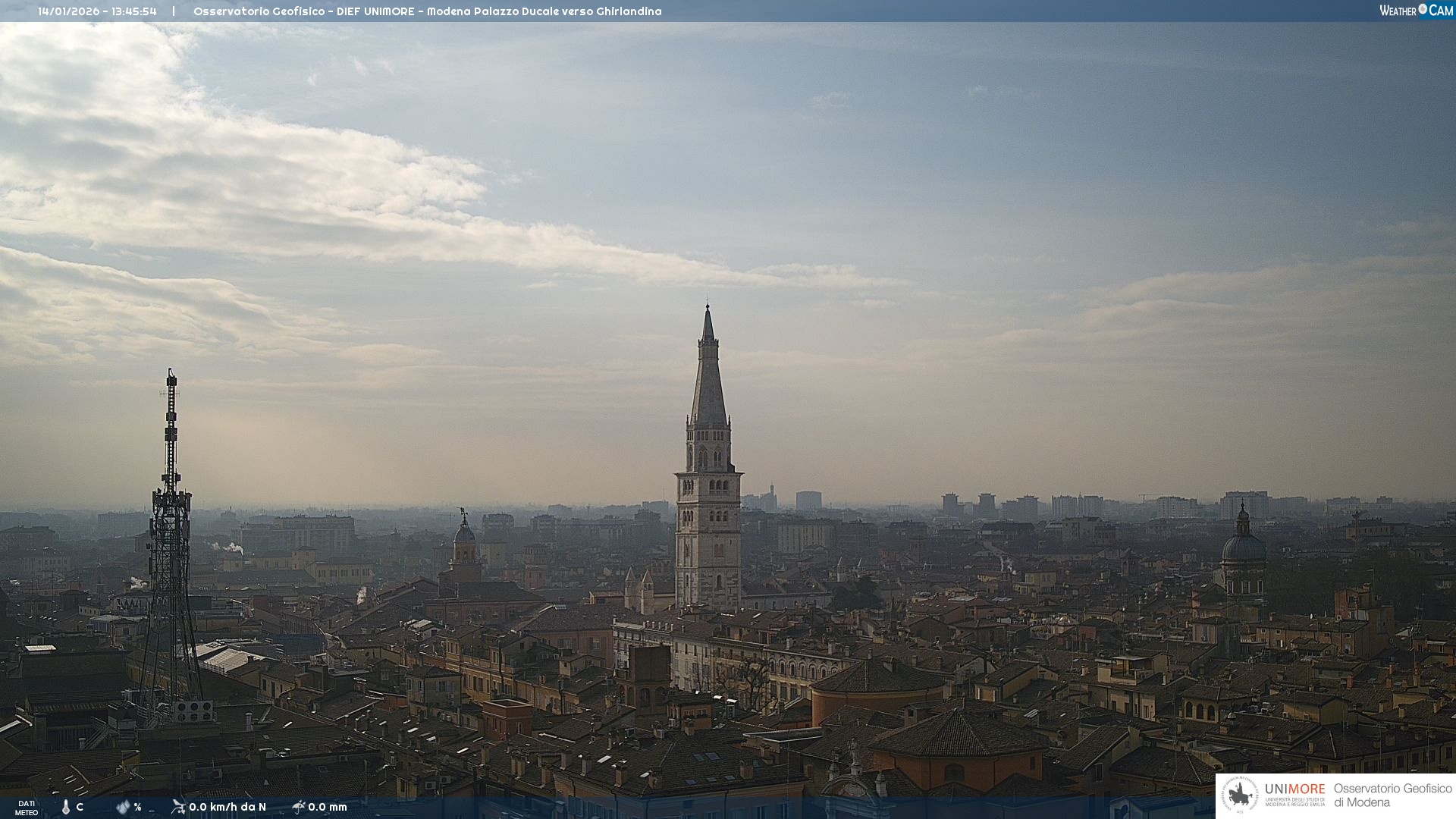This screenshot has height=819, width=1456.
Task: Click the rain umbrella icon
Action: 298,807
